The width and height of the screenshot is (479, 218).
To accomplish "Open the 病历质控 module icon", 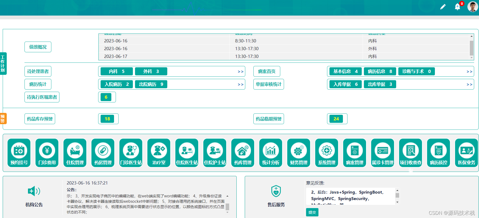I will tap(438, 153).
